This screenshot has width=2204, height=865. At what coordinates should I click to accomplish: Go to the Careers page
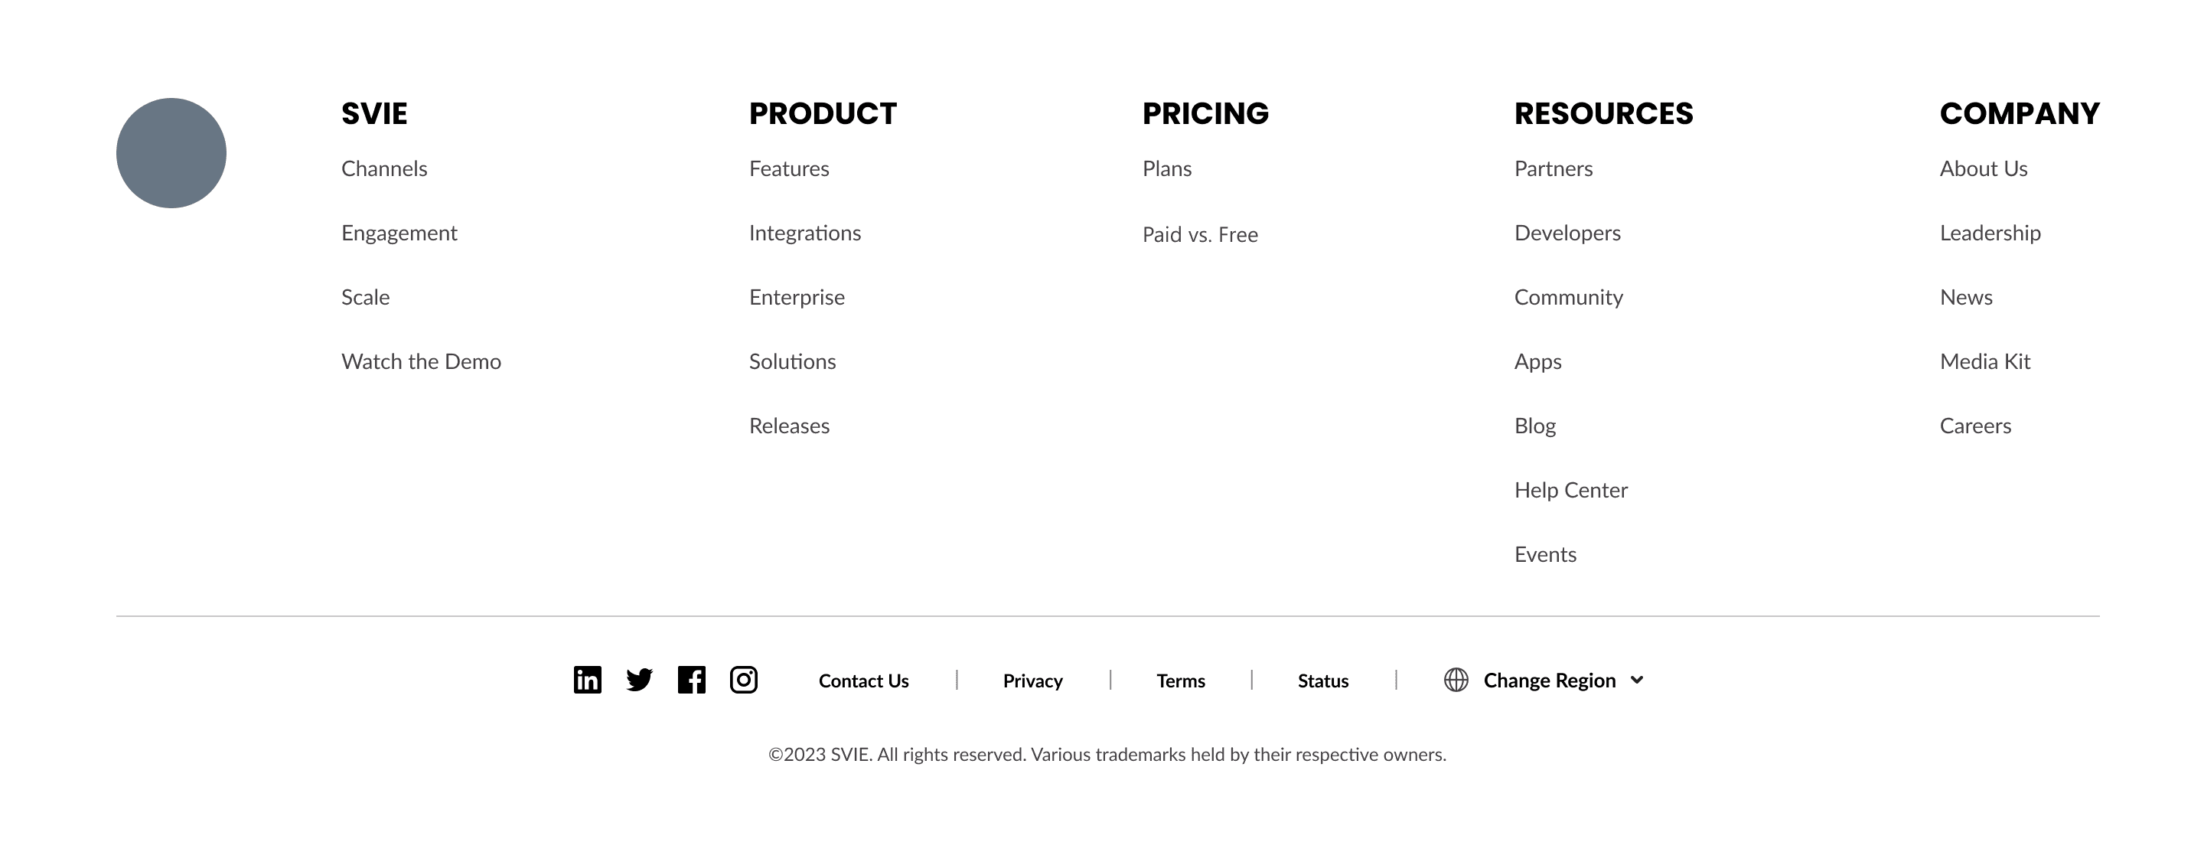tap(1974, 426)
